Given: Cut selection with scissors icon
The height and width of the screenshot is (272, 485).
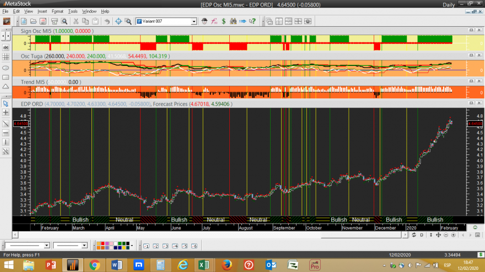Looking at the screenshot, I should pyautogui.click(x=76, y=21).
